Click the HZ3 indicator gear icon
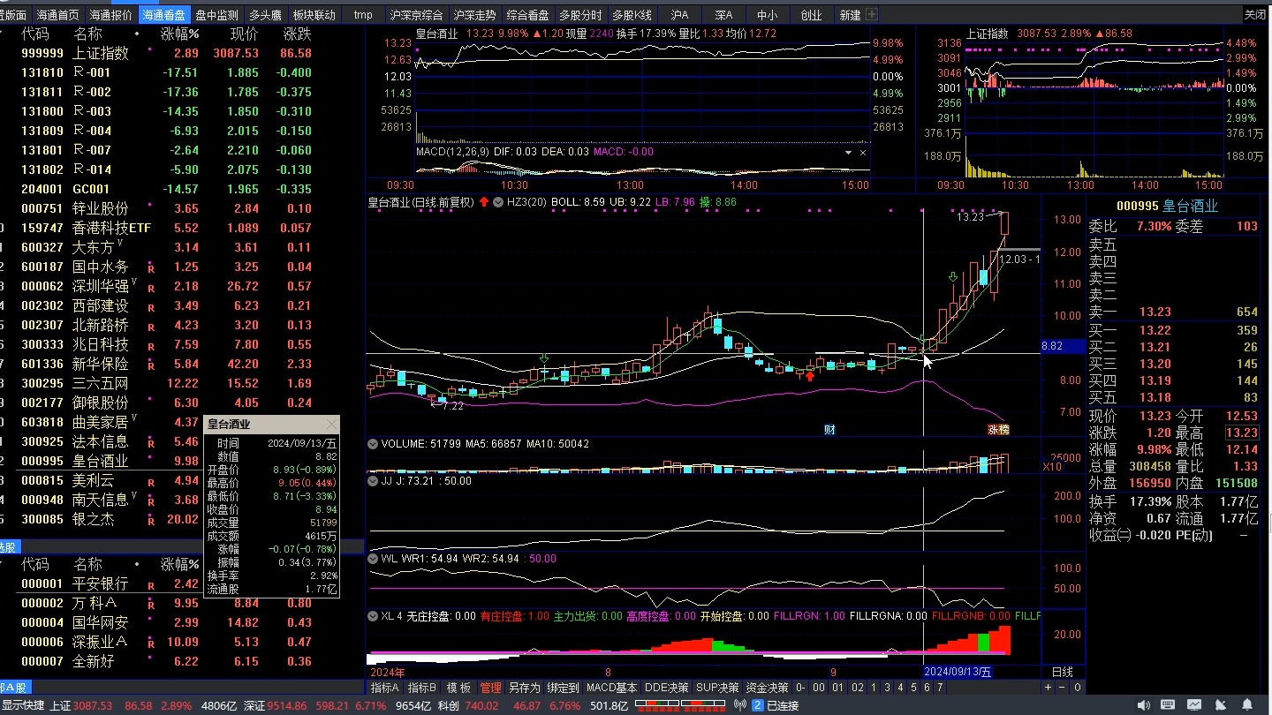This screenshot has height=715, width=1272. 498,202
